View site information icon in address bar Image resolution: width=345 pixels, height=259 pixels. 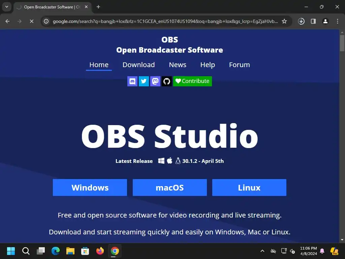coord(46,21)
